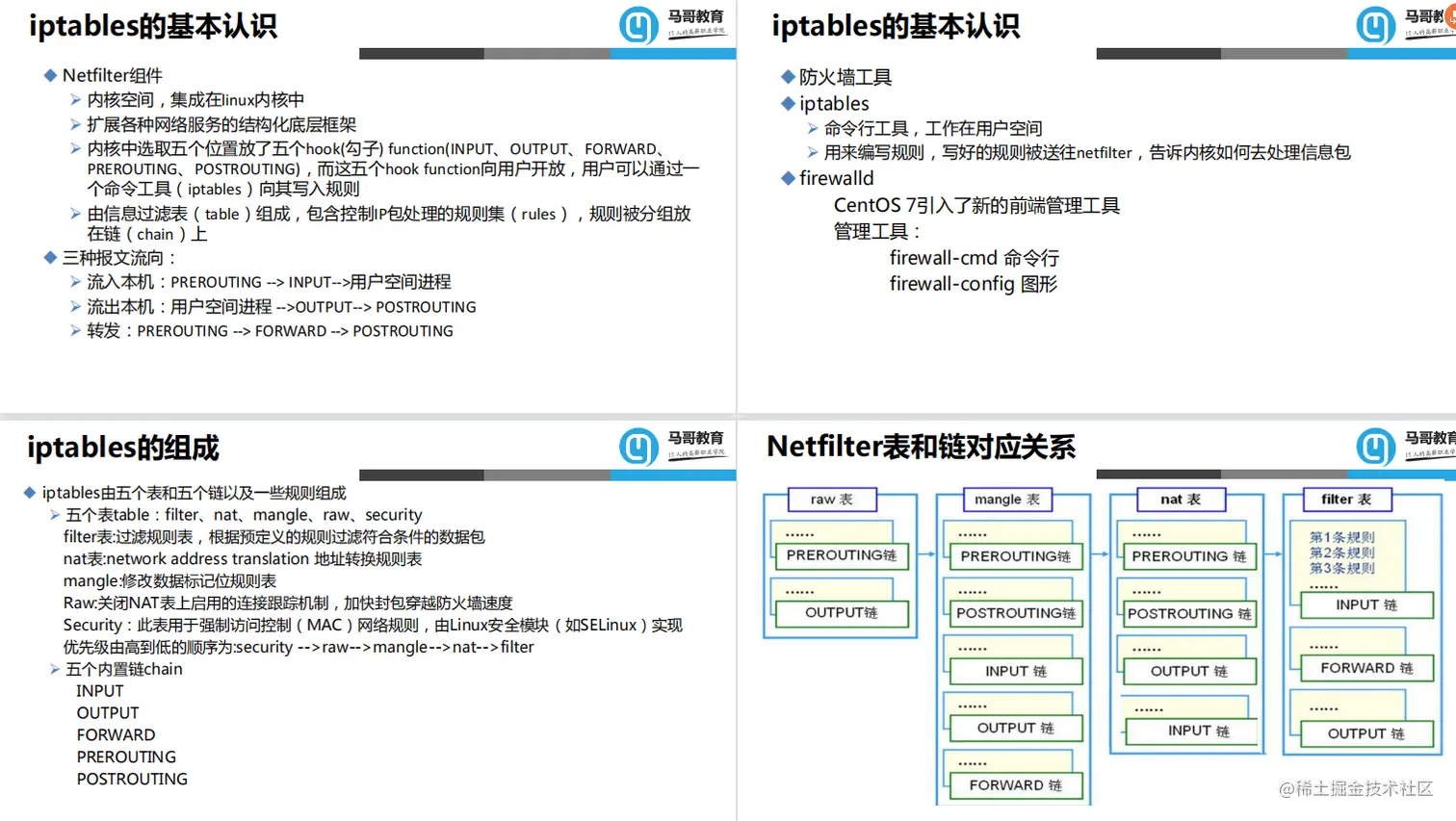
Task: Click the diamond bullet beside firewalld
Action: pos(788,178)
